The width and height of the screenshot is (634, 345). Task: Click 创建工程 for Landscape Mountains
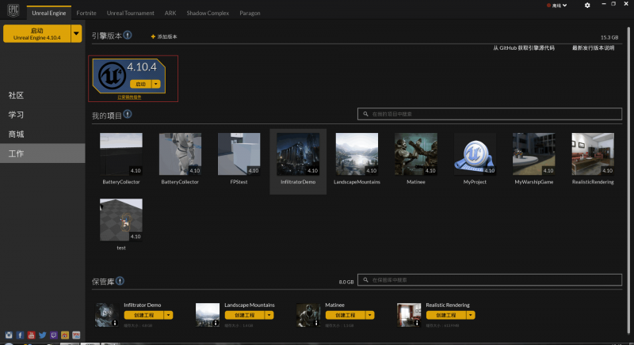[x=245, y=315]
